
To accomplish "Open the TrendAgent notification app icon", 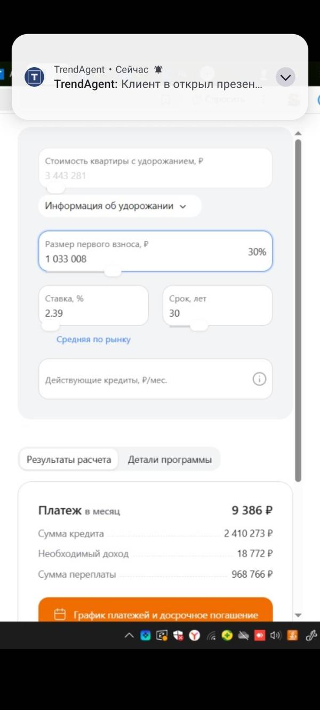I will 35,77.
